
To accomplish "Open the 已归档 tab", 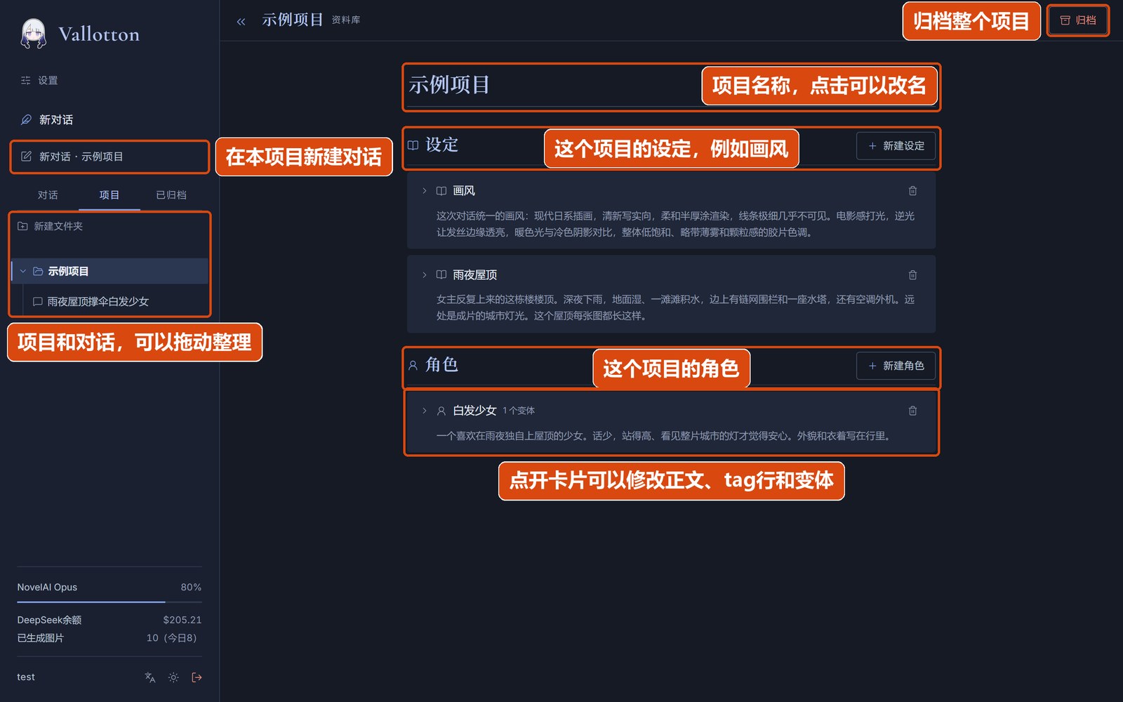I will tap(171, 195).
